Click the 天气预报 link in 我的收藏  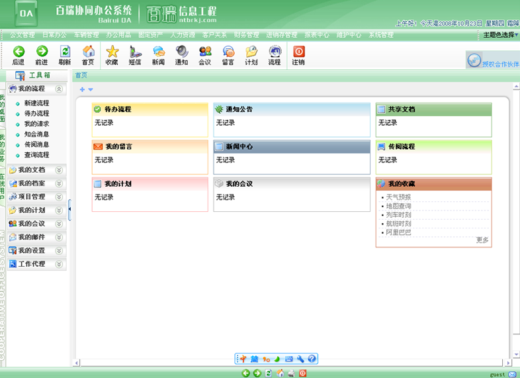(398, 197)
